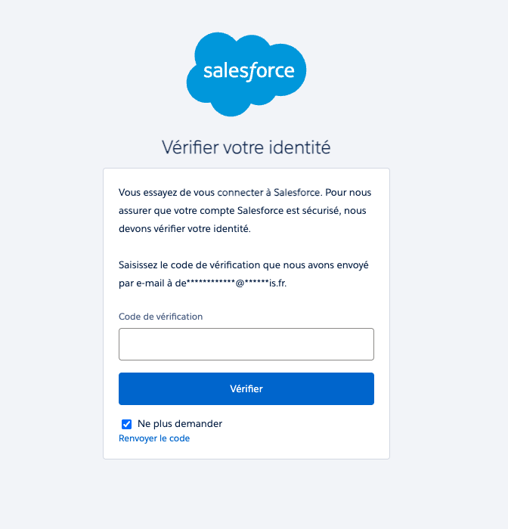The image size is (508, 529).
Task: Click the Salesforce cloud logo
Action: pyautogui.click(x=246, y=73)
